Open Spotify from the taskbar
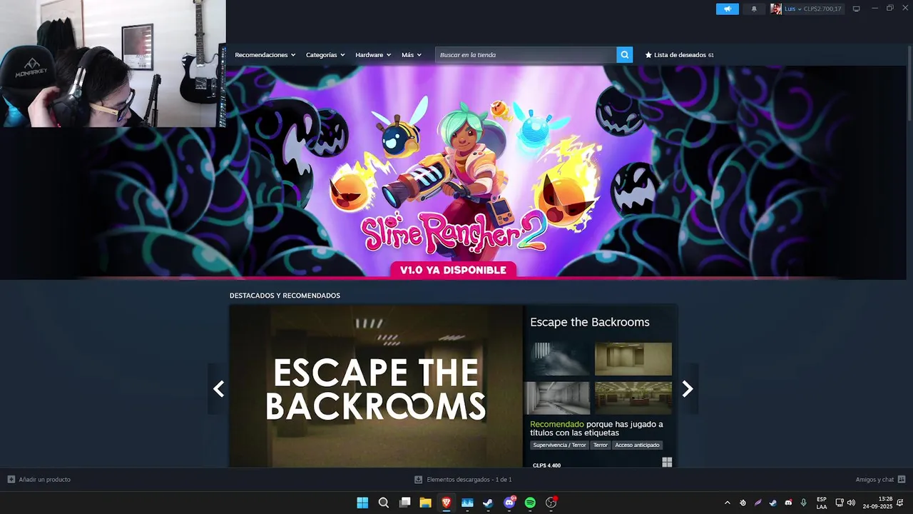The width and height of the screenshot is (913, 514). point(530,503)
